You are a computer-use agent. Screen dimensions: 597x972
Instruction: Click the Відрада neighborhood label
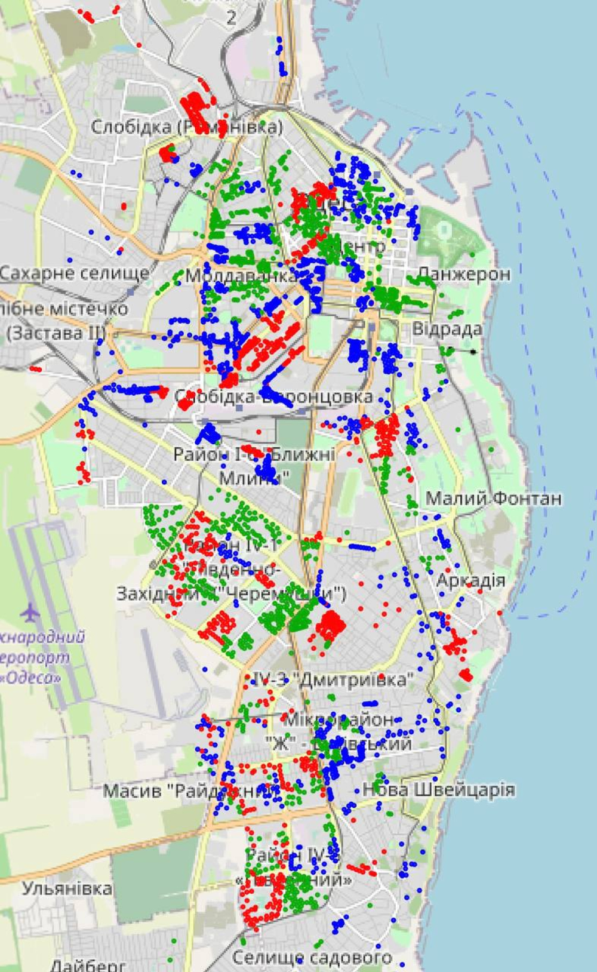(447, 329)
